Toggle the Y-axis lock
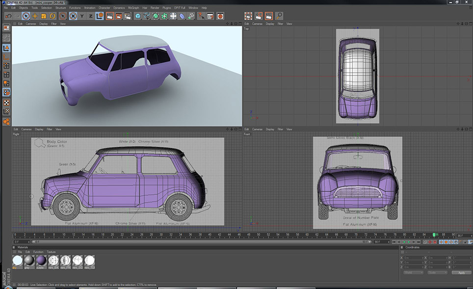 point(82,16)
